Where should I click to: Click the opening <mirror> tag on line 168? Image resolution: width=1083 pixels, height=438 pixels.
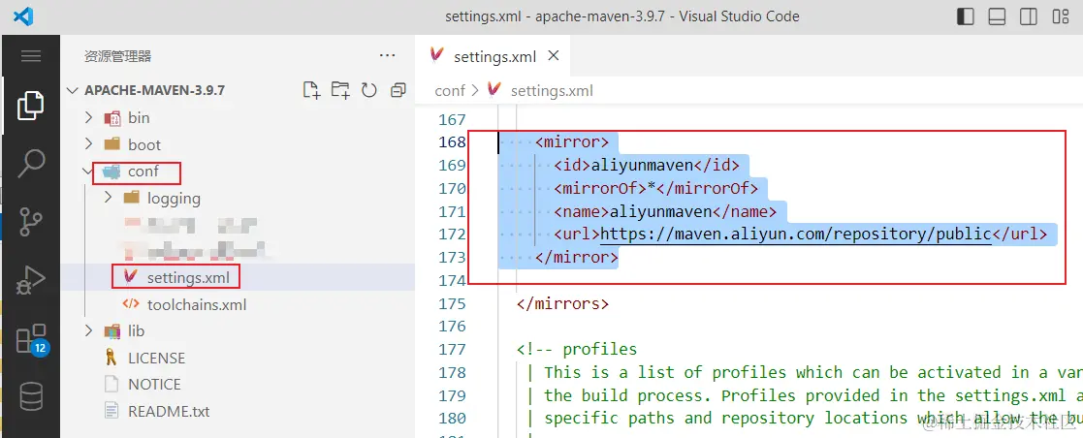pyautogui.click(x=572, y=142)
